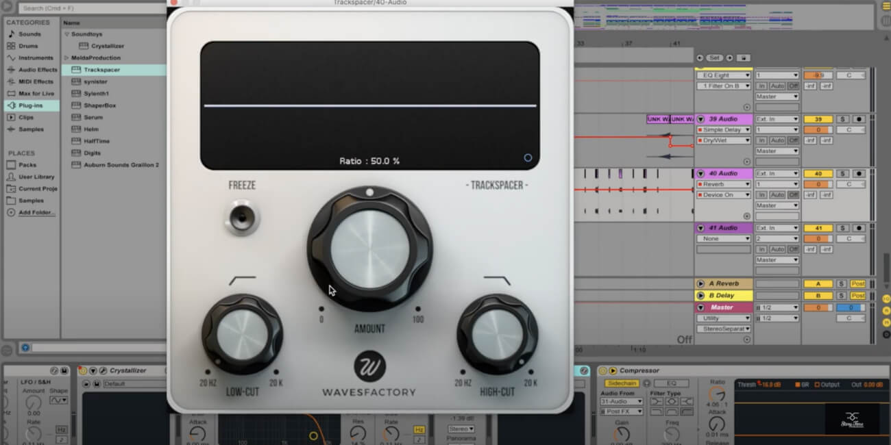Solo the 39 Audio track
Screen dimensions: 891x445
(x=843, y=119)
